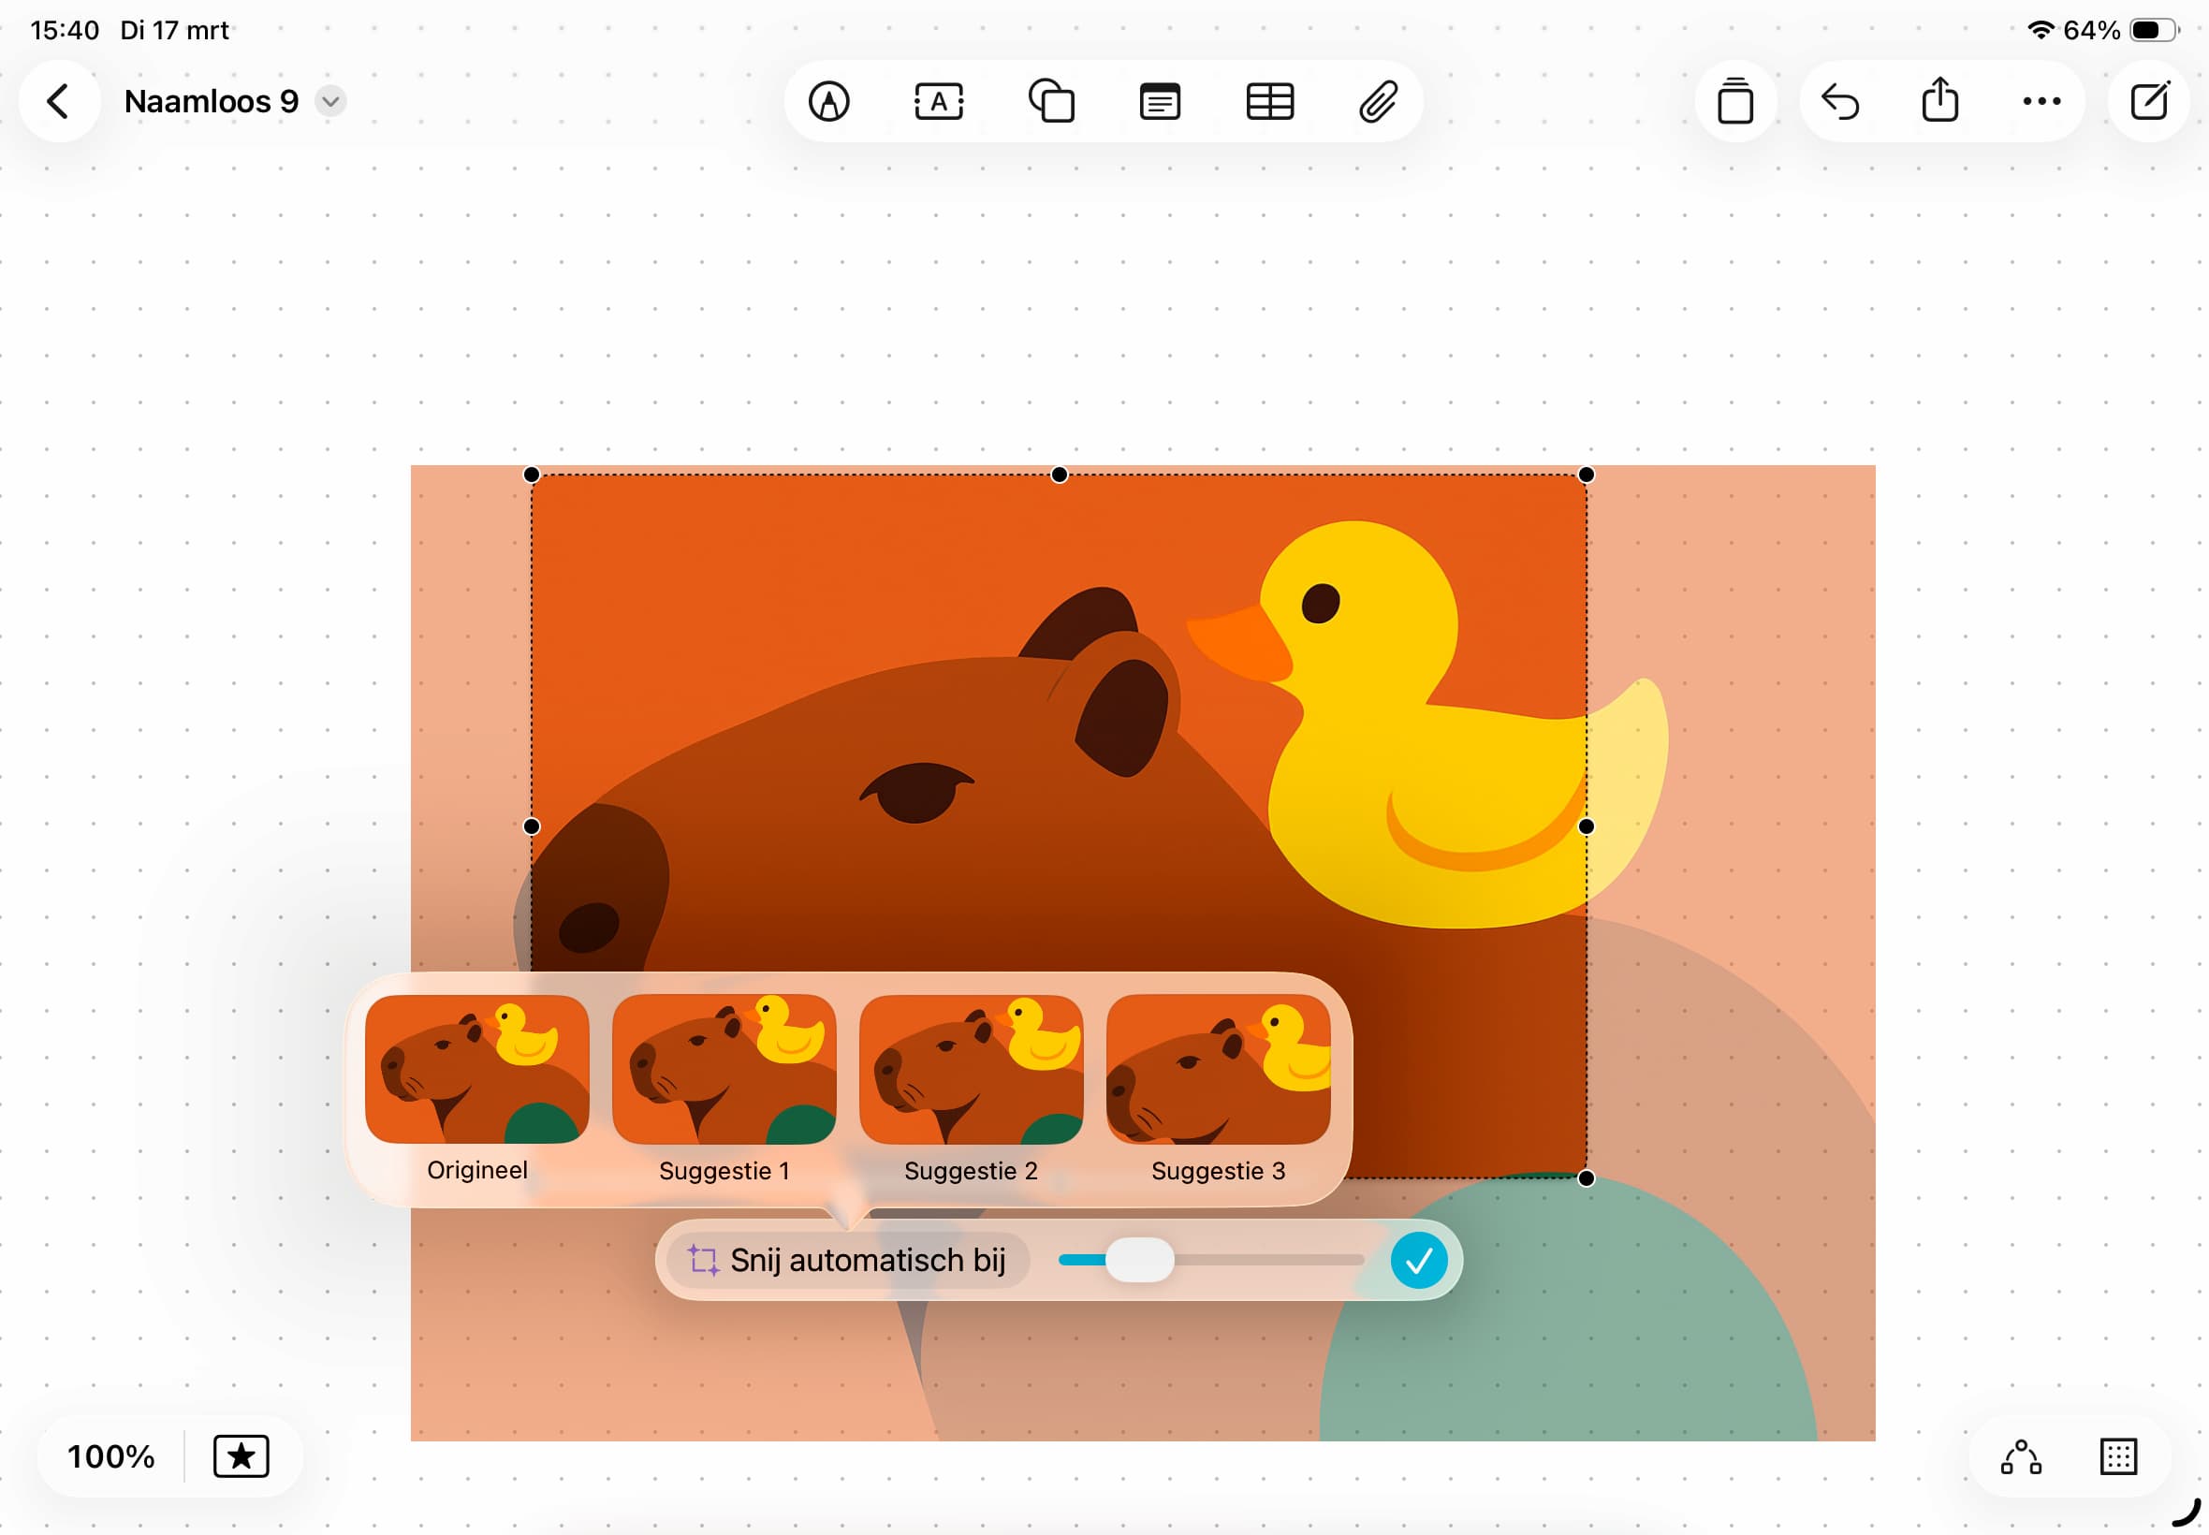Tap the Snij automatisch bij button
2209x1535 pixels.
coord(847,1260)
